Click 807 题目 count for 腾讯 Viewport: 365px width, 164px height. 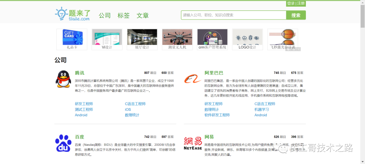(150, 73)
